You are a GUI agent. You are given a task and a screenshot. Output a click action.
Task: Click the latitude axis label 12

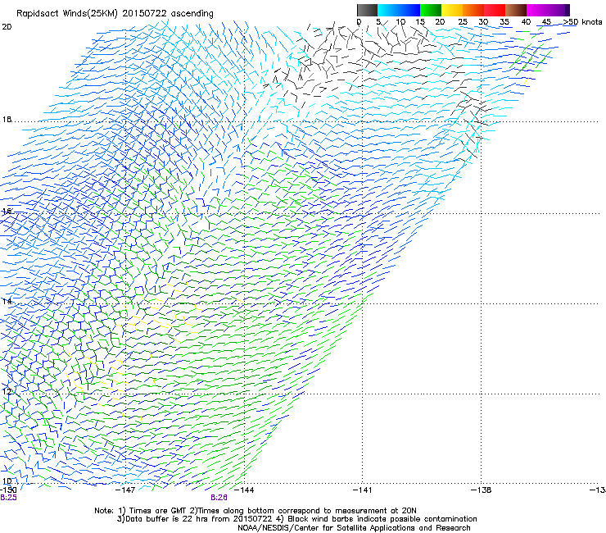tap(7, 392)
